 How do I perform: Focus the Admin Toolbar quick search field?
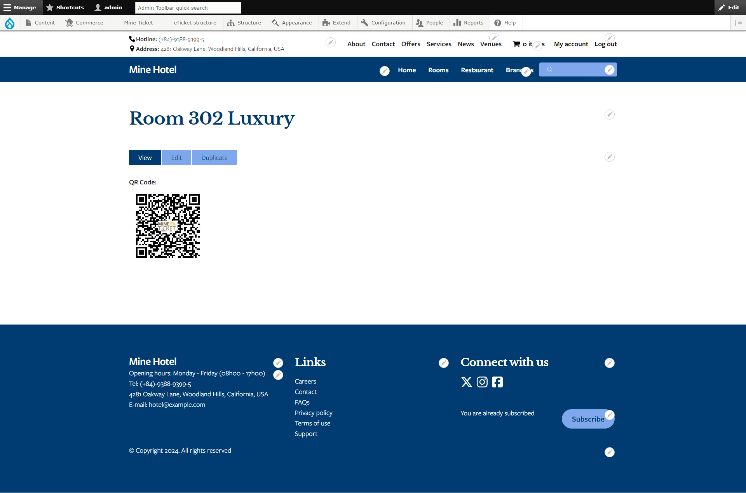pos(188,8)
